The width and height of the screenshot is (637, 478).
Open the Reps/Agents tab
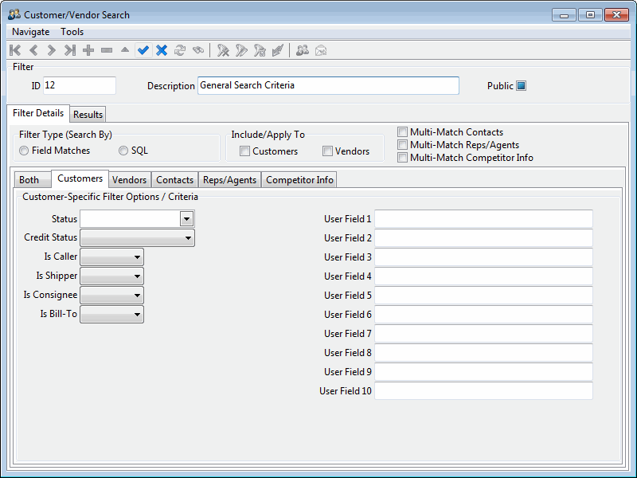coord(229,180)
